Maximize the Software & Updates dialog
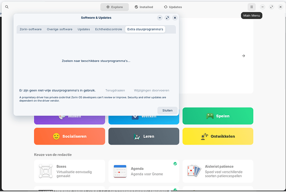Viewport: 286px width, 192px height. click(167, 18)
